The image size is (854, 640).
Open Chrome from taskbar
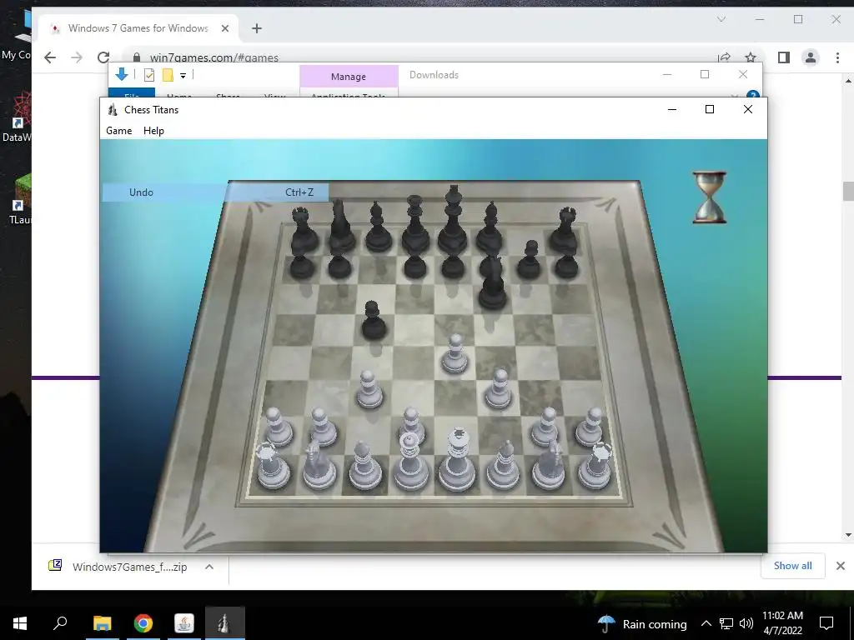click(143, 623)
